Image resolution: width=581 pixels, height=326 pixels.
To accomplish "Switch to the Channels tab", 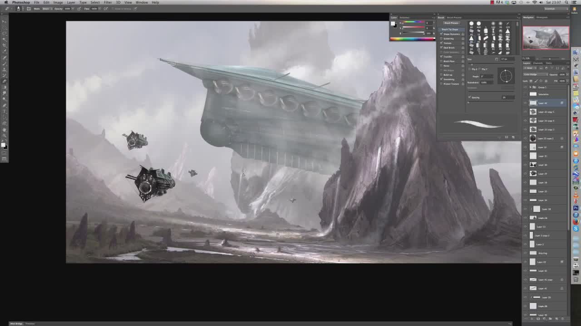I will 538,63.
